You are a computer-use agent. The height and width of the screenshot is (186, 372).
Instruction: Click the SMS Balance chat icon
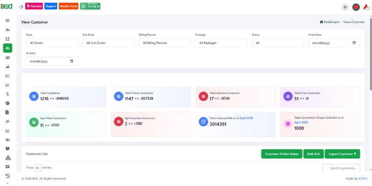point(83,7)
